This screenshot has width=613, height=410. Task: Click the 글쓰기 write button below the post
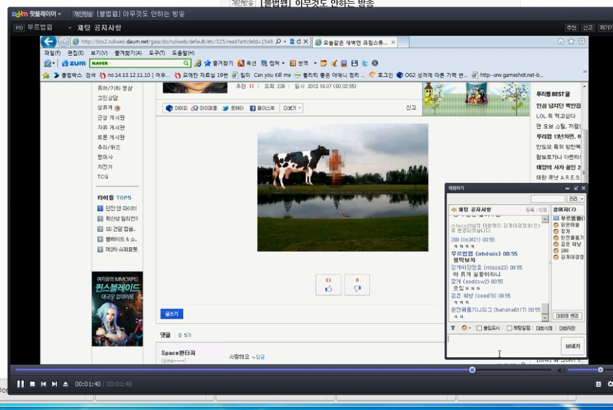tap(171, 313)
